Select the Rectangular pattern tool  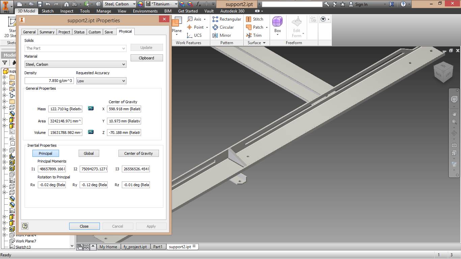(x=227, y=19)
